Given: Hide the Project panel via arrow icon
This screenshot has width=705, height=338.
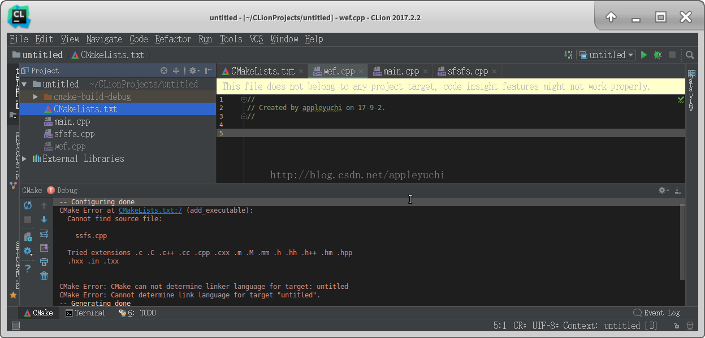Looking at the screenshot, I should (x=209, y=71).
